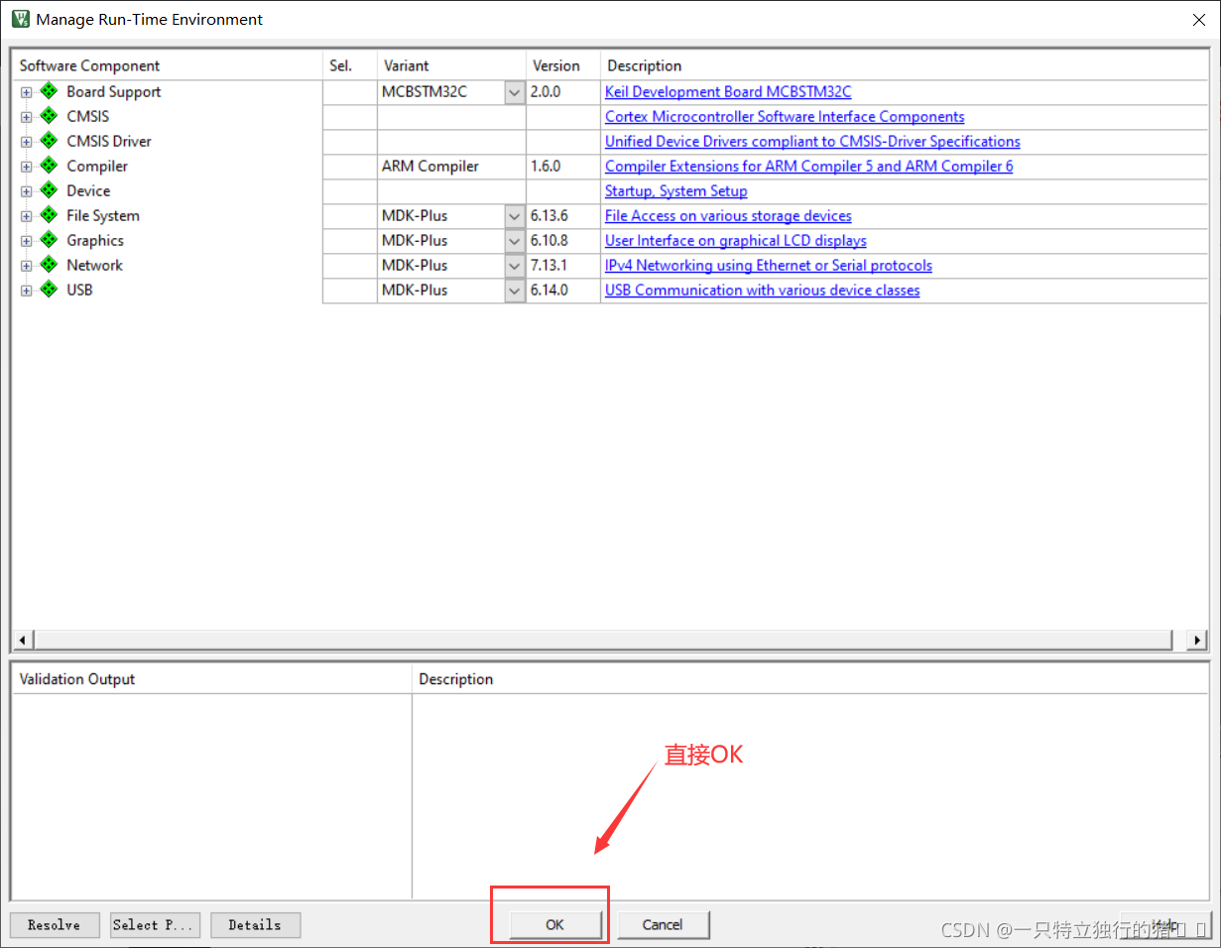The height and width of the screenshot is (948, 1221).
Task: Click the OK button
Action: (x=555, y=924)
